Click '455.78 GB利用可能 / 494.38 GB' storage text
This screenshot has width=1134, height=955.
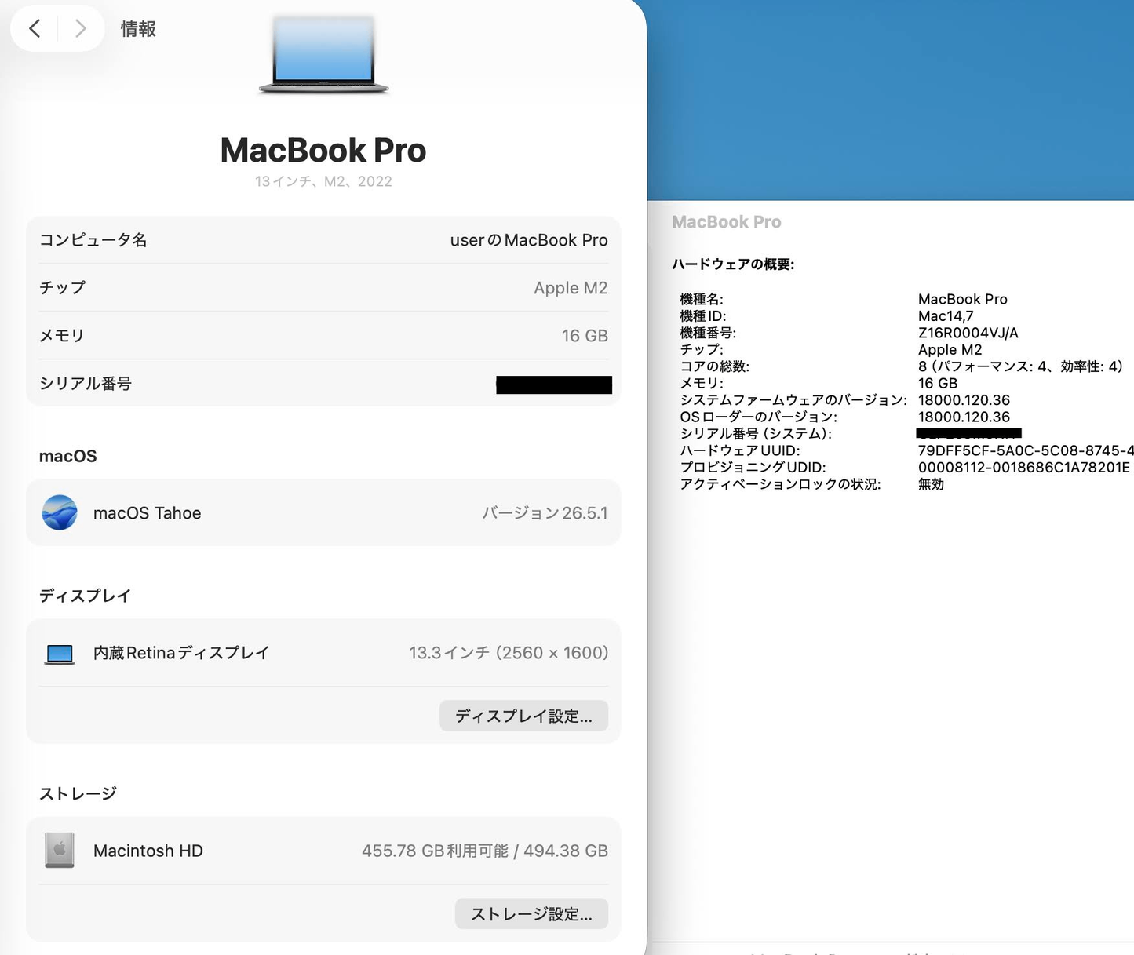click(x=485, y=851)
